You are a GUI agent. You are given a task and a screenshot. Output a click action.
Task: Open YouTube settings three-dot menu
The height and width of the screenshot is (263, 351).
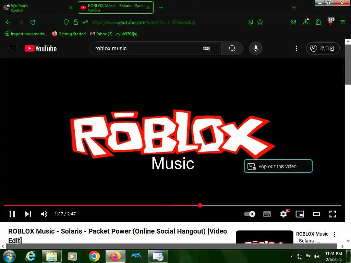pyautogui.click(x=296, y=48)
